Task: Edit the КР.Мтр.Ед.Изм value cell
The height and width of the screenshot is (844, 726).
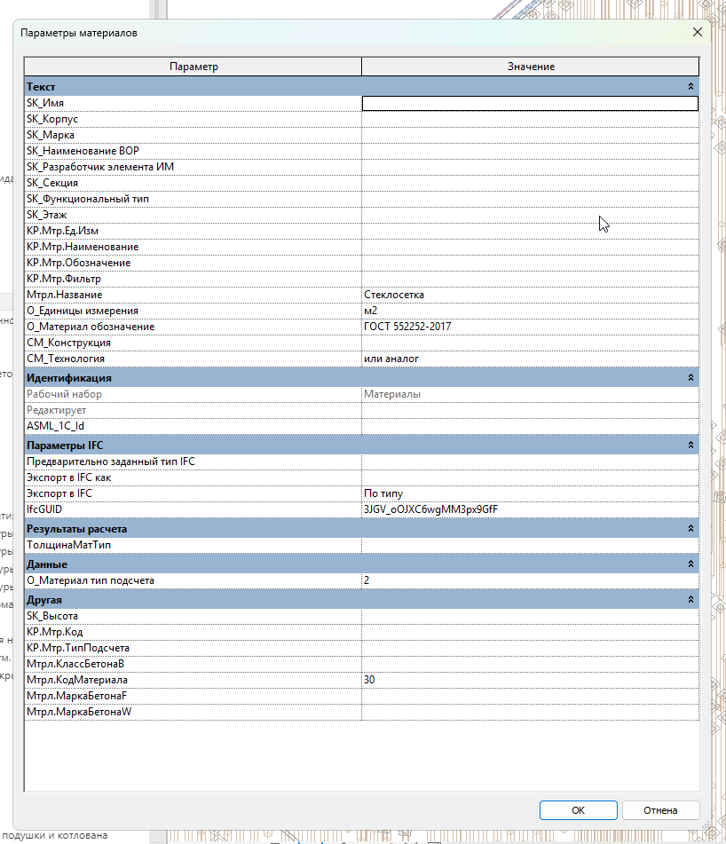Action: [530, 231]
